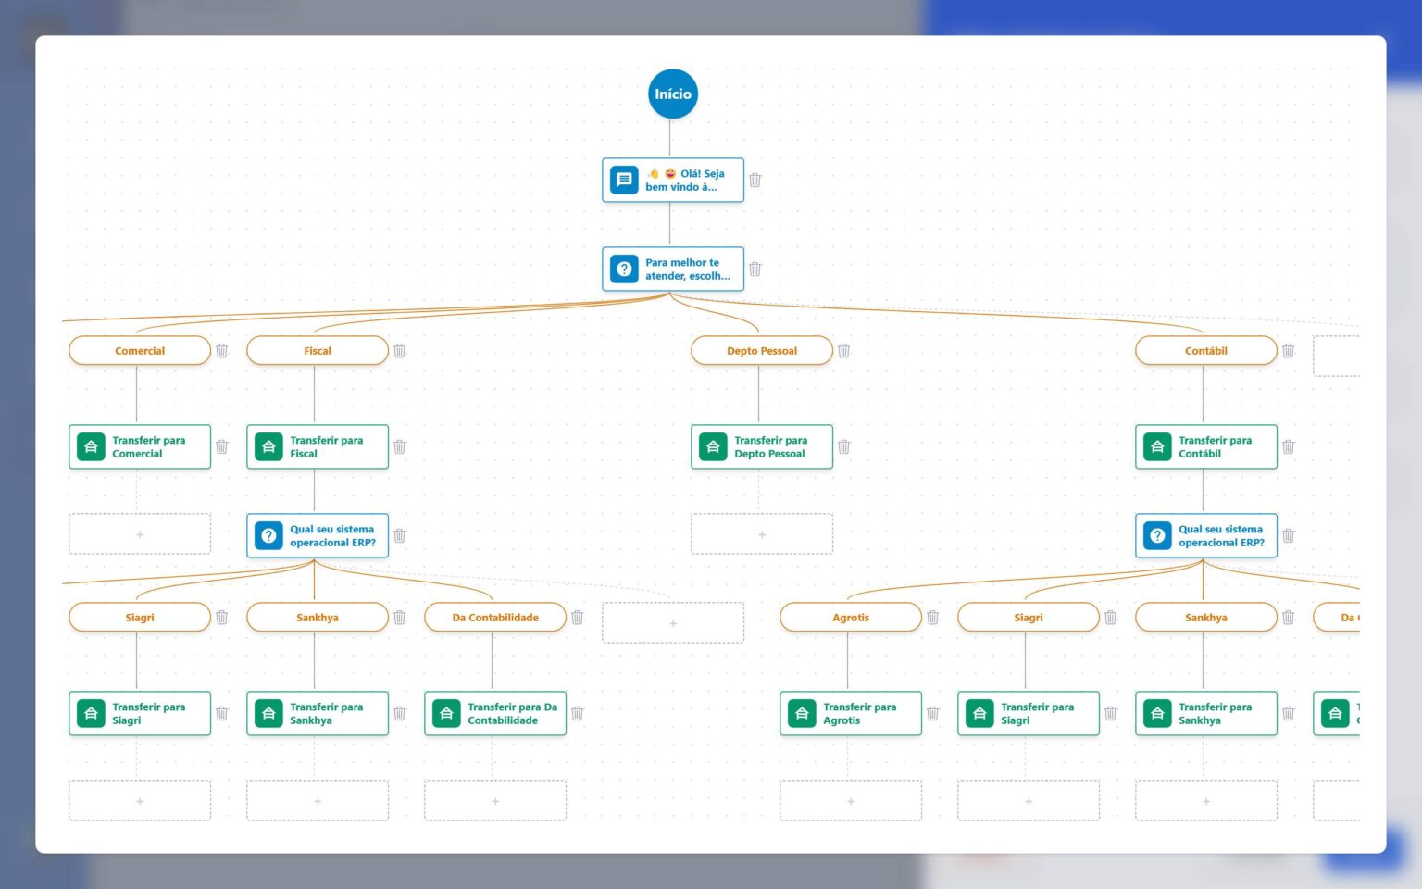Choose the Depto Pessoal option pill

(x=762, y=350)
